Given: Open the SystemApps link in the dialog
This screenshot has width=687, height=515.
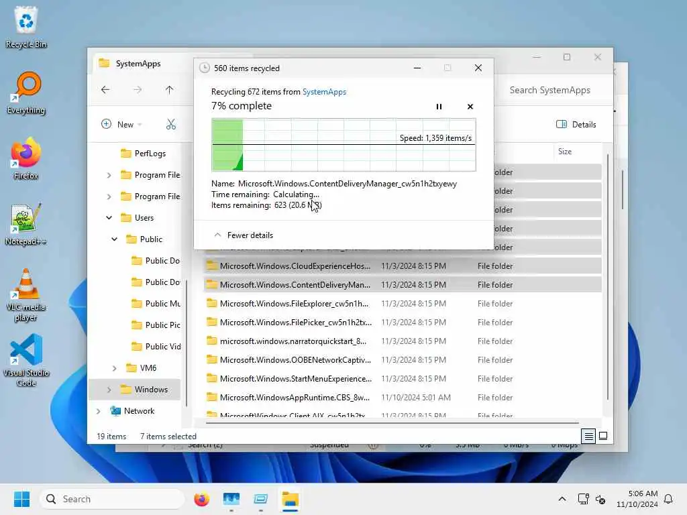Looking at the screenshot, I should pyautogui.click(x=324, y=91).
